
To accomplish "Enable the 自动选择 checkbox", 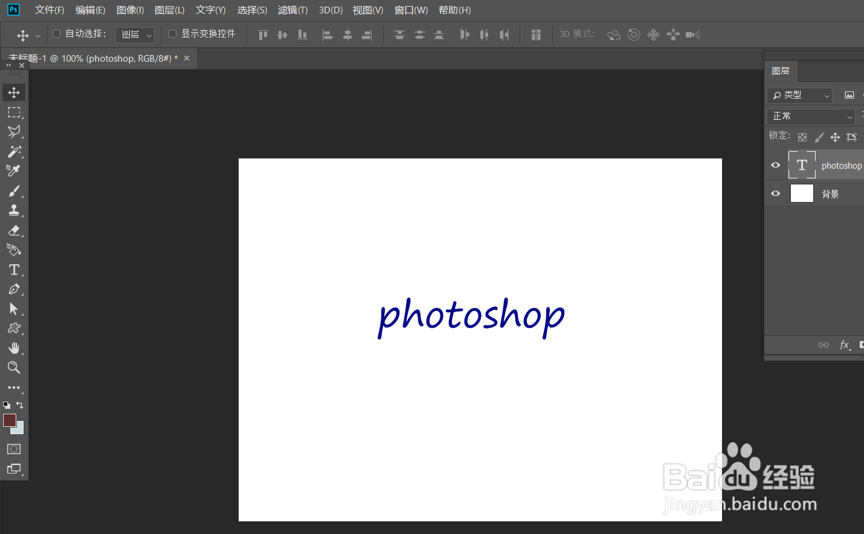I will pos(57,34).
